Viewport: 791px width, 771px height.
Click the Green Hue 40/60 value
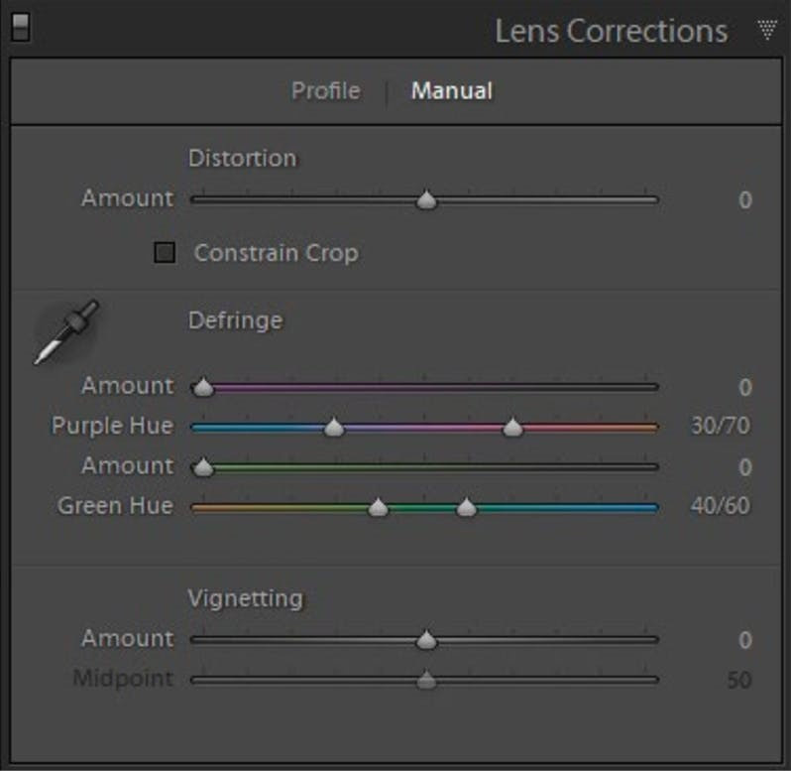coord(720,507)
